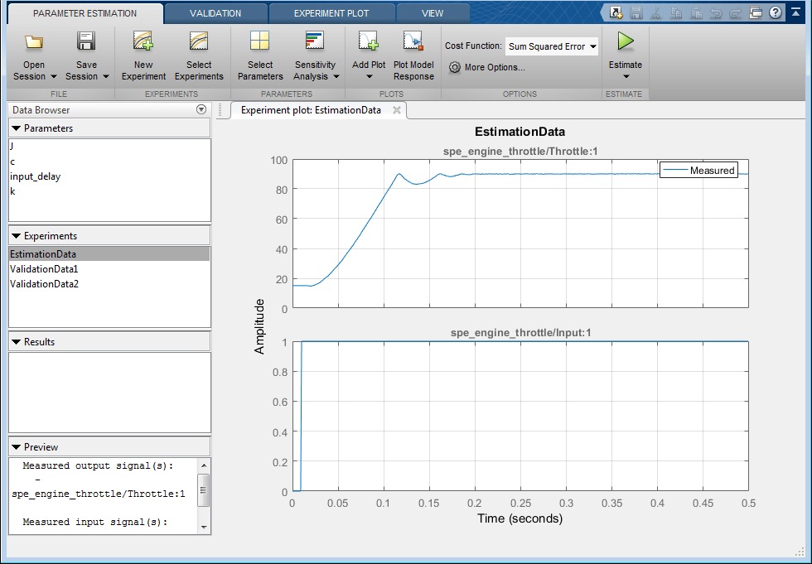Click the Open Session folder icon
812x564 pixels.
[x=34, y=42]
